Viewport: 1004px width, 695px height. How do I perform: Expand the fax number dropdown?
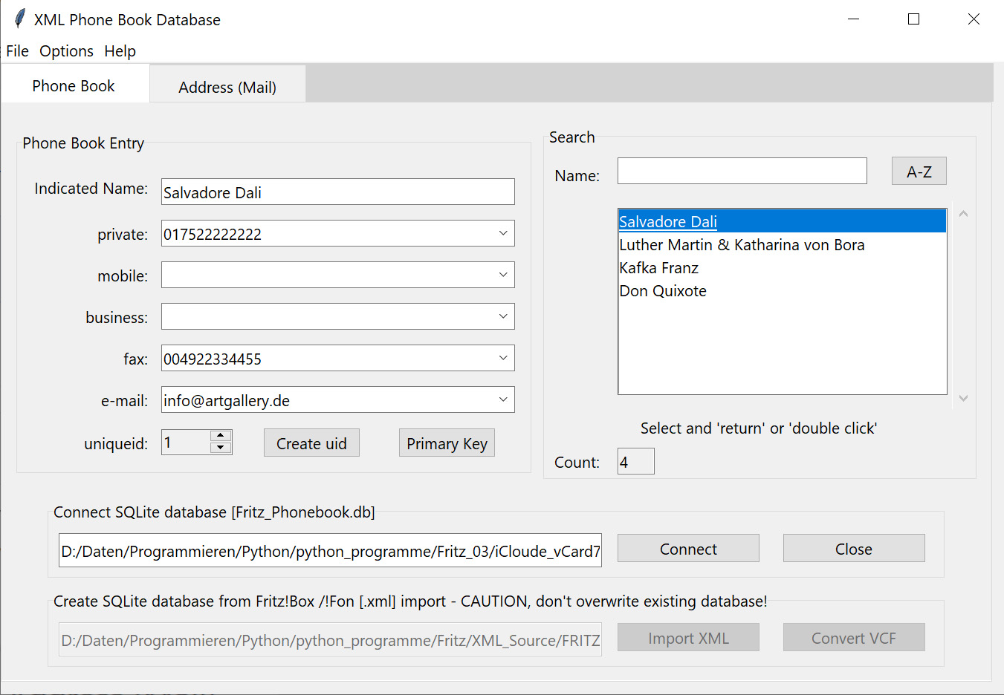tap(503, 359)
